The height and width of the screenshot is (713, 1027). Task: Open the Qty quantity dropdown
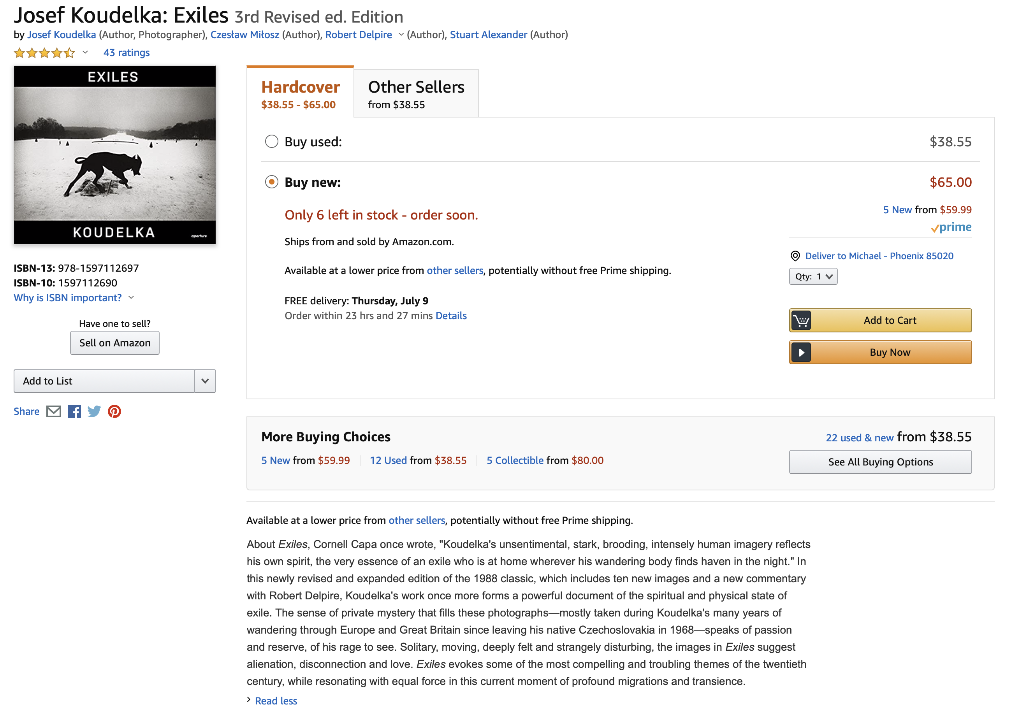click(813, 277)
